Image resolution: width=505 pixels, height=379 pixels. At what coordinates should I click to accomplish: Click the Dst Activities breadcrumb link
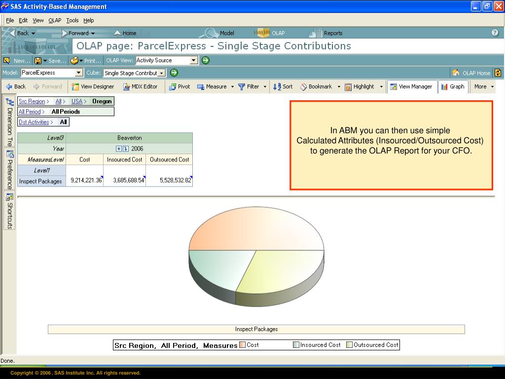[34, 122]
